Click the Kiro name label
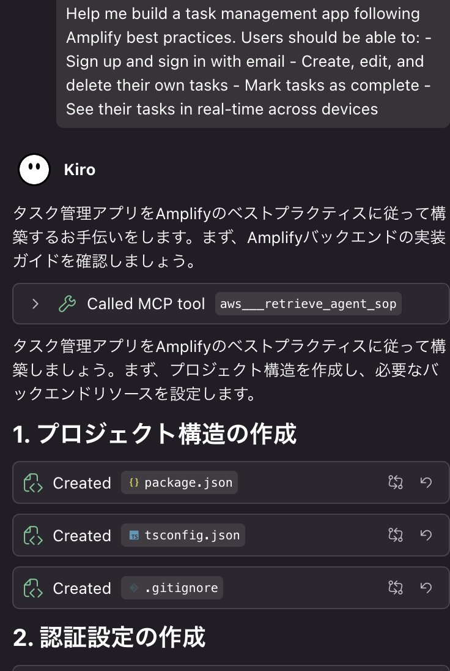 pos(79,170)
